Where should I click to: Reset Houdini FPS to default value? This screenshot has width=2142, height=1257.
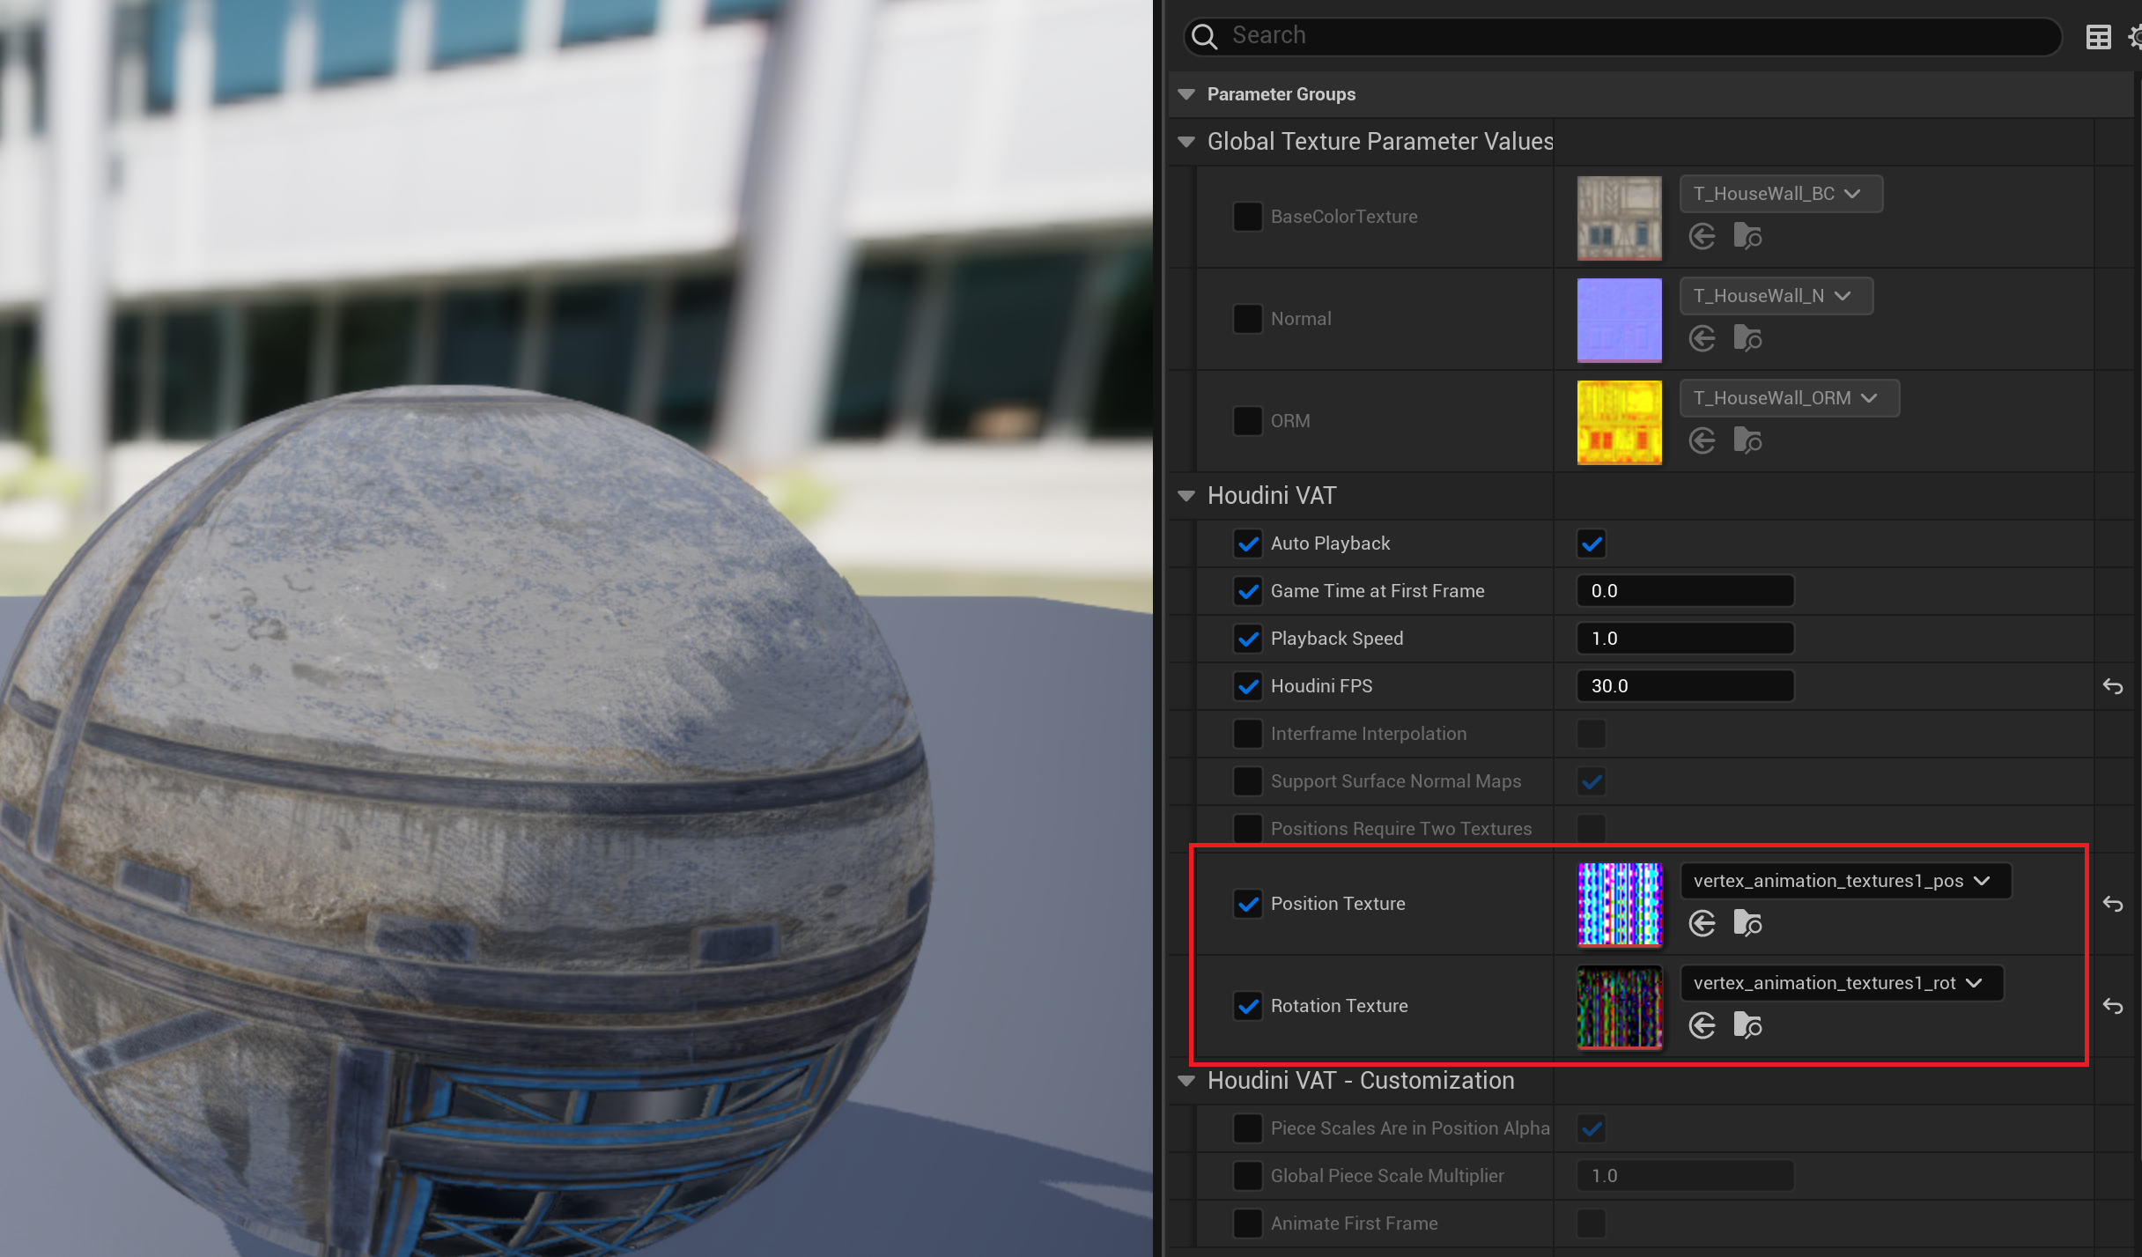(2113, 686)
